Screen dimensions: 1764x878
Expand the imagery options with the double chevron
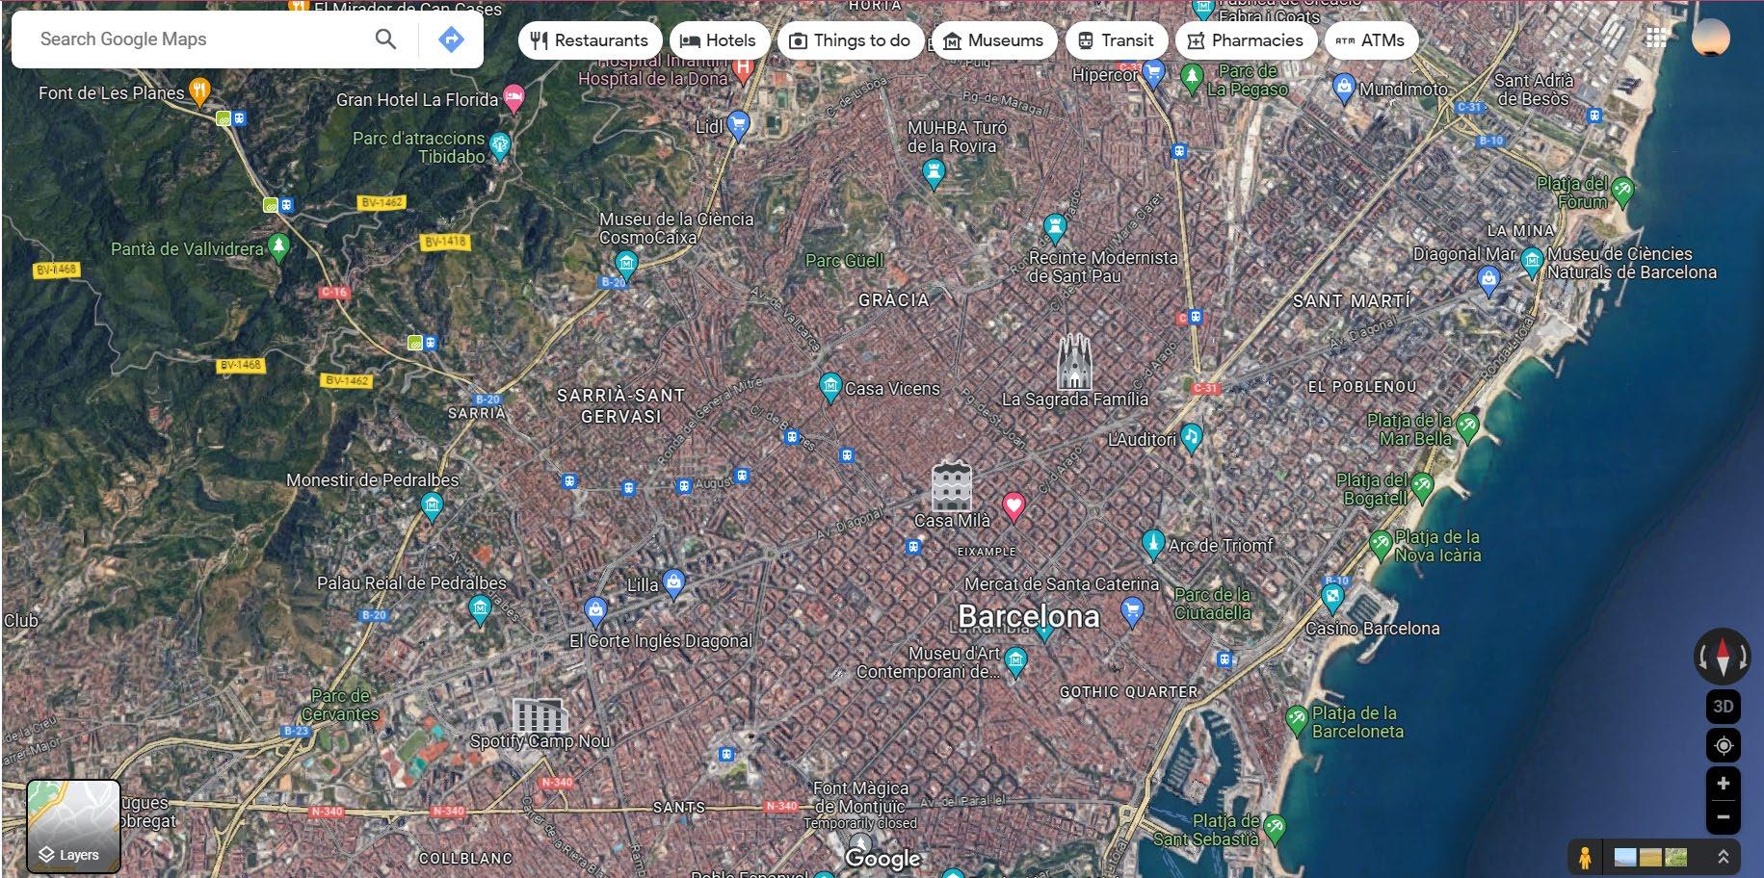point(1725,855)
